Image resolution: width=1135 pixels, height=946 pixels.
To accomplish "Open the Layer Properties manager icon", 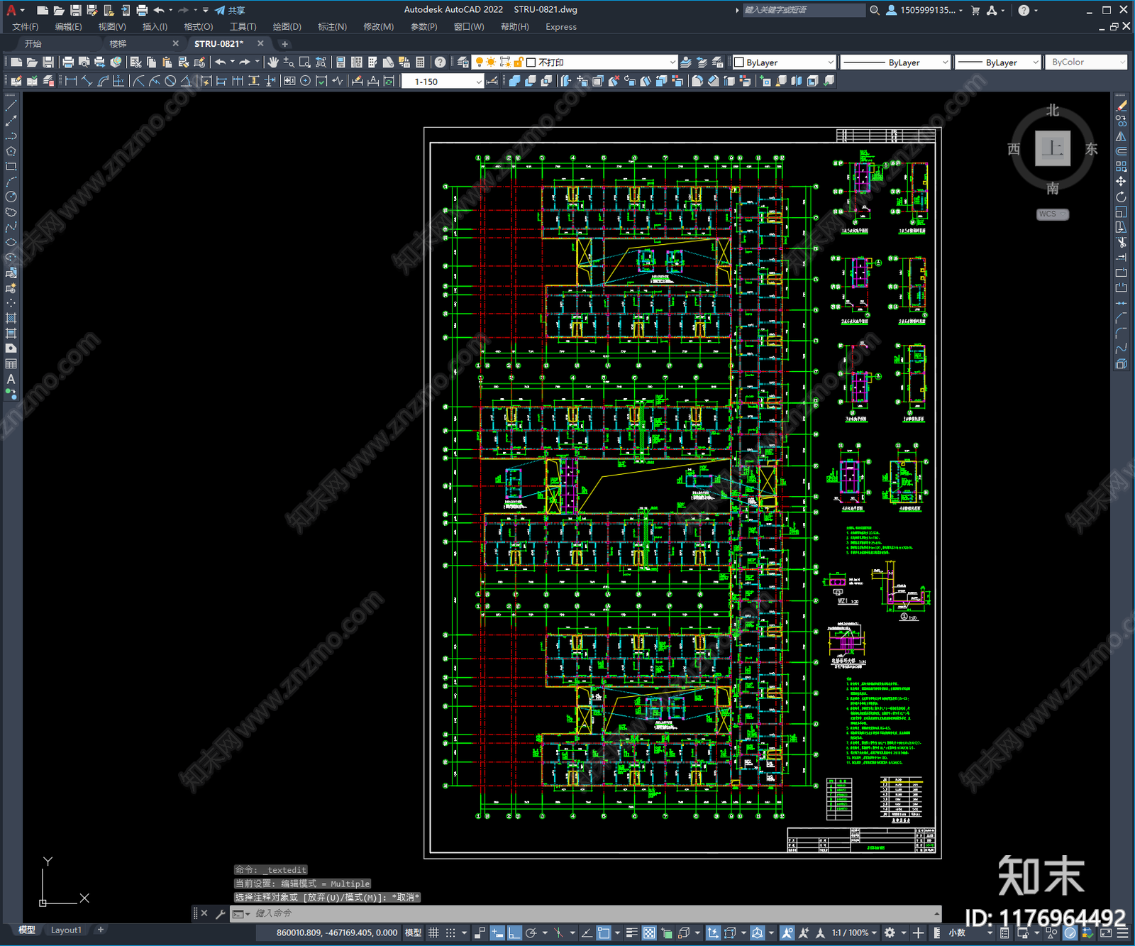I will tap(463, 62).
